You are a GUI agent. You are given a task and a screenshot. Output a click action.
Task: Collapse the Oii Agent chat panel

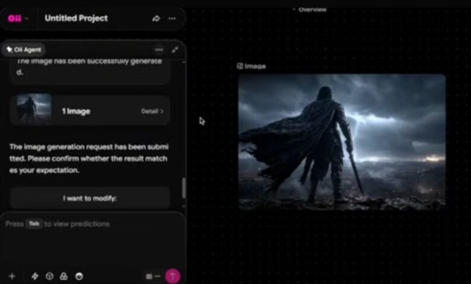(175, 50)
